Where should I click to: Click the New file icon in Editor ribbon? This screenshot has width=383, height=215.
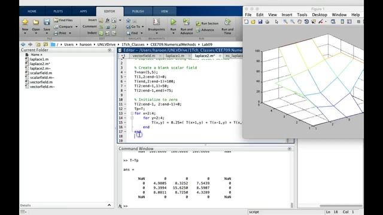click(25, 22)
